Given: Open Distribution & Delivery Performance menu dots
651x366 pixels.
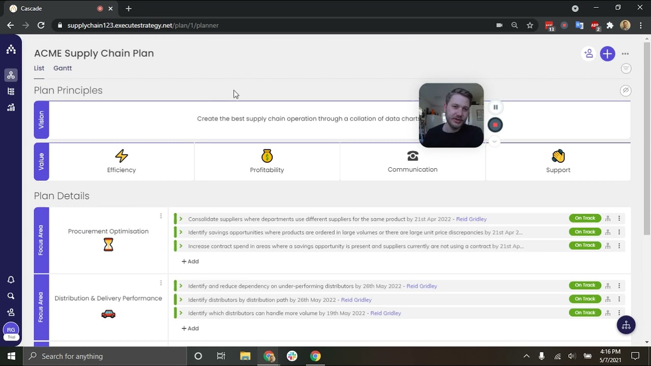Looking at the screenshot, I should pos(161,283).
